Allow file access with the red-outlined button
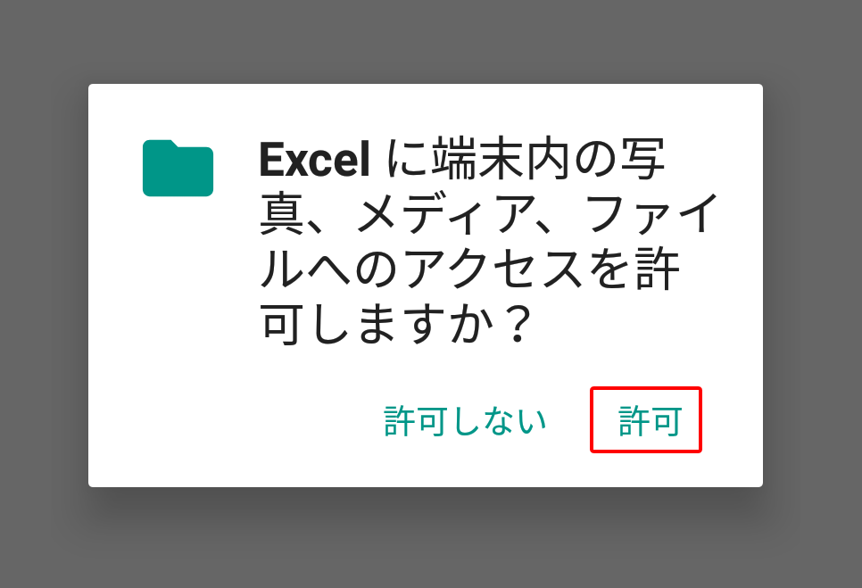The width and height of the screenshot is (862, 588). [646, 420]
